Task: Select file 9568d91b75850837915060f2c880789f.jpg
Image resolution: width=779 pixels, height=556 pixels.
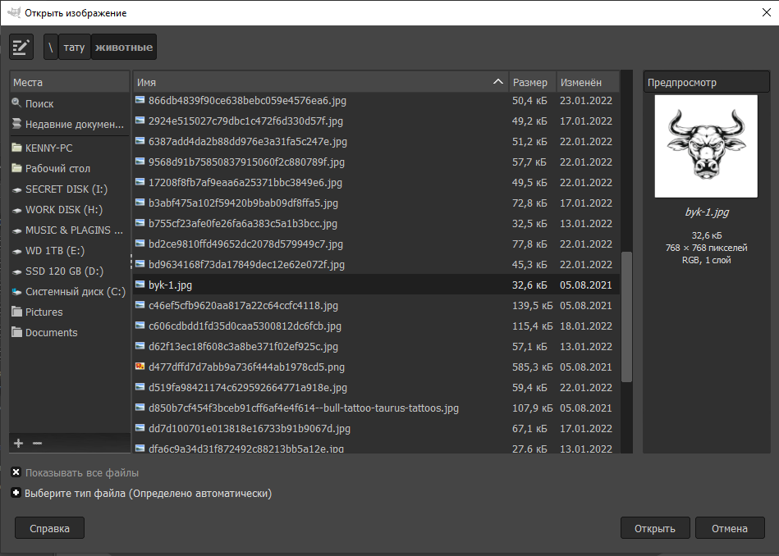Action: click(376, 162)
